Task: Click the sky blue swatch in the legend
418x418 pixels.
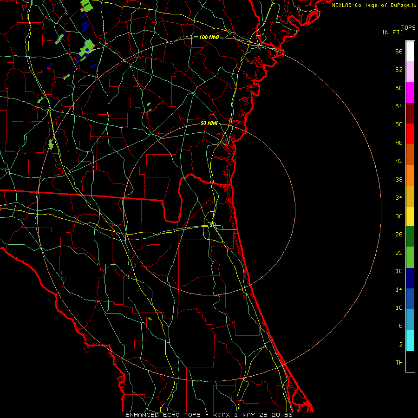Action: 410,320
